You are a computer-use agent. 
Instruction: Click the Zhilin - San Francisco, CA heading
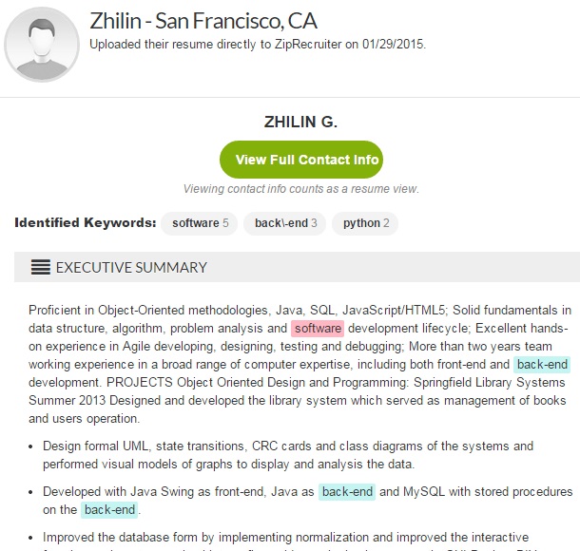(x=203, y=21)
